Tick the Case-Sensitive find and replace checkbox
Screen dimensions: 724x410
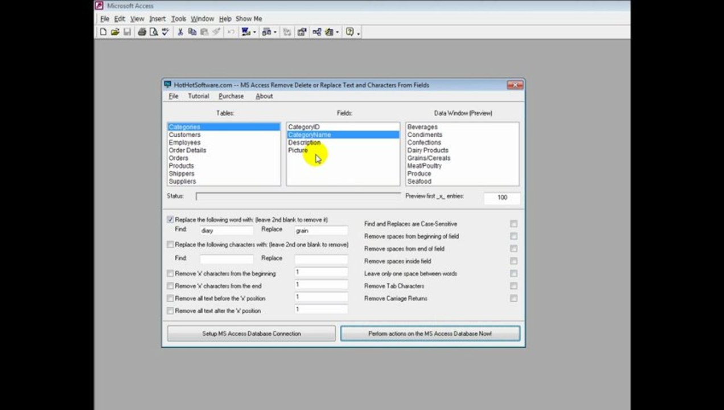514,224
